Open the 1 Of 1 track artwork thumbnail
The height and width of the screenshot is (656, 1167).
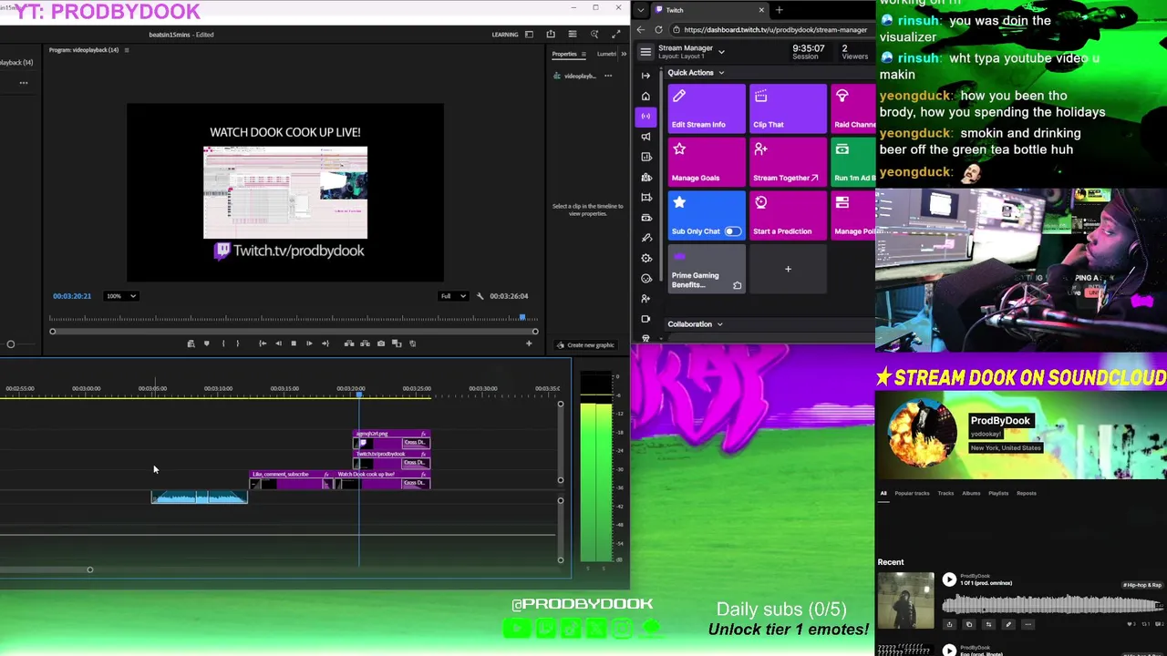(x=905, y=600)
